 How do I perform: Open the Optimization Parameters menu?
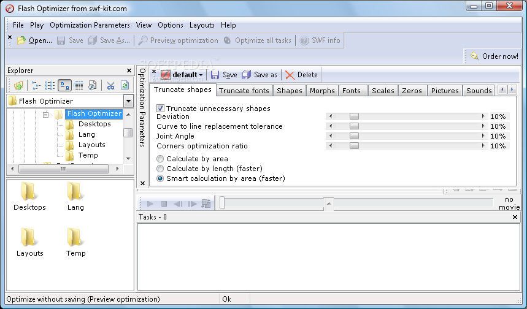tap(90, 25)
